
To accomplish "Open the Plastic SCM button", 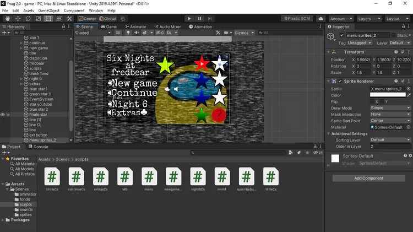I will click(297, 18).
